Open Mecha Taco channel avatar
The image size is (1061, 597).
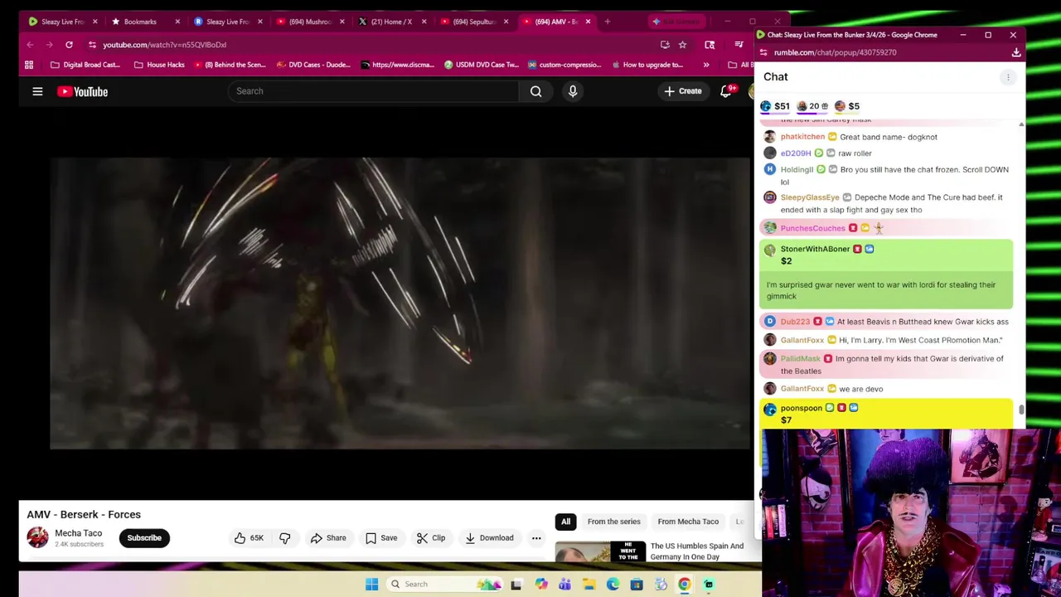click(37, 537)
